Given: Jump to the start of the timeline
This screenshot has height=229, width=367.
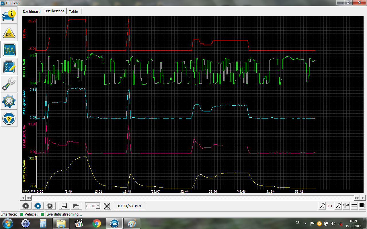Looking at the screenshot, I should 29,198.
